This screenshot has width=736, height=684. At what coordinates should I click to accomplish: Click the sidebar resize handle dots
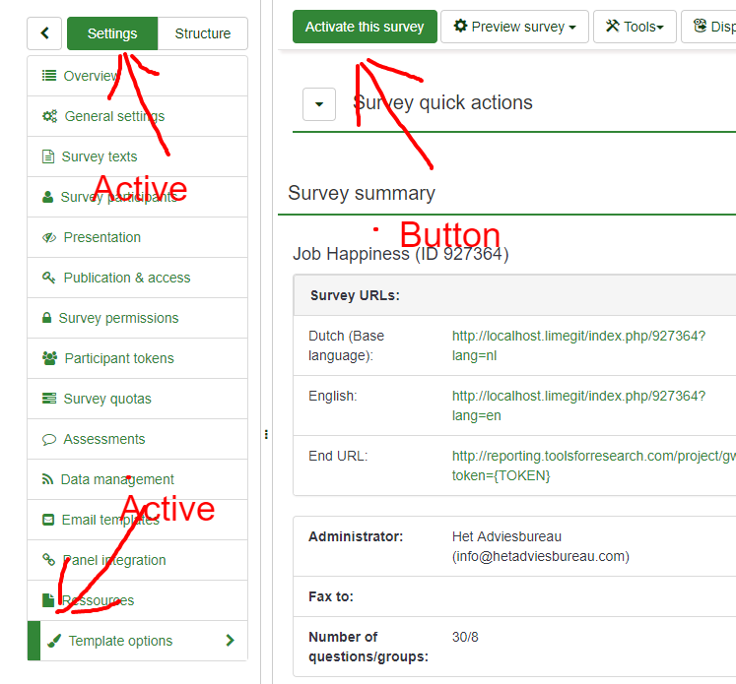266,435
